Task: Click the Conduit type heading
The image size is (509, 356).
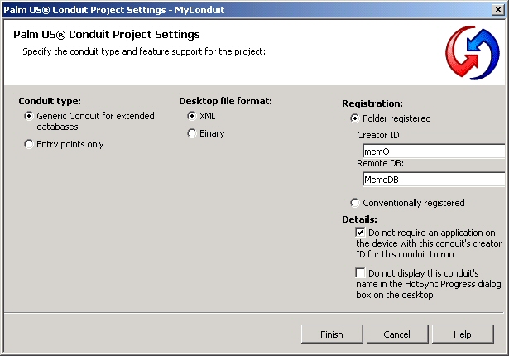Action: pos(50,101)
